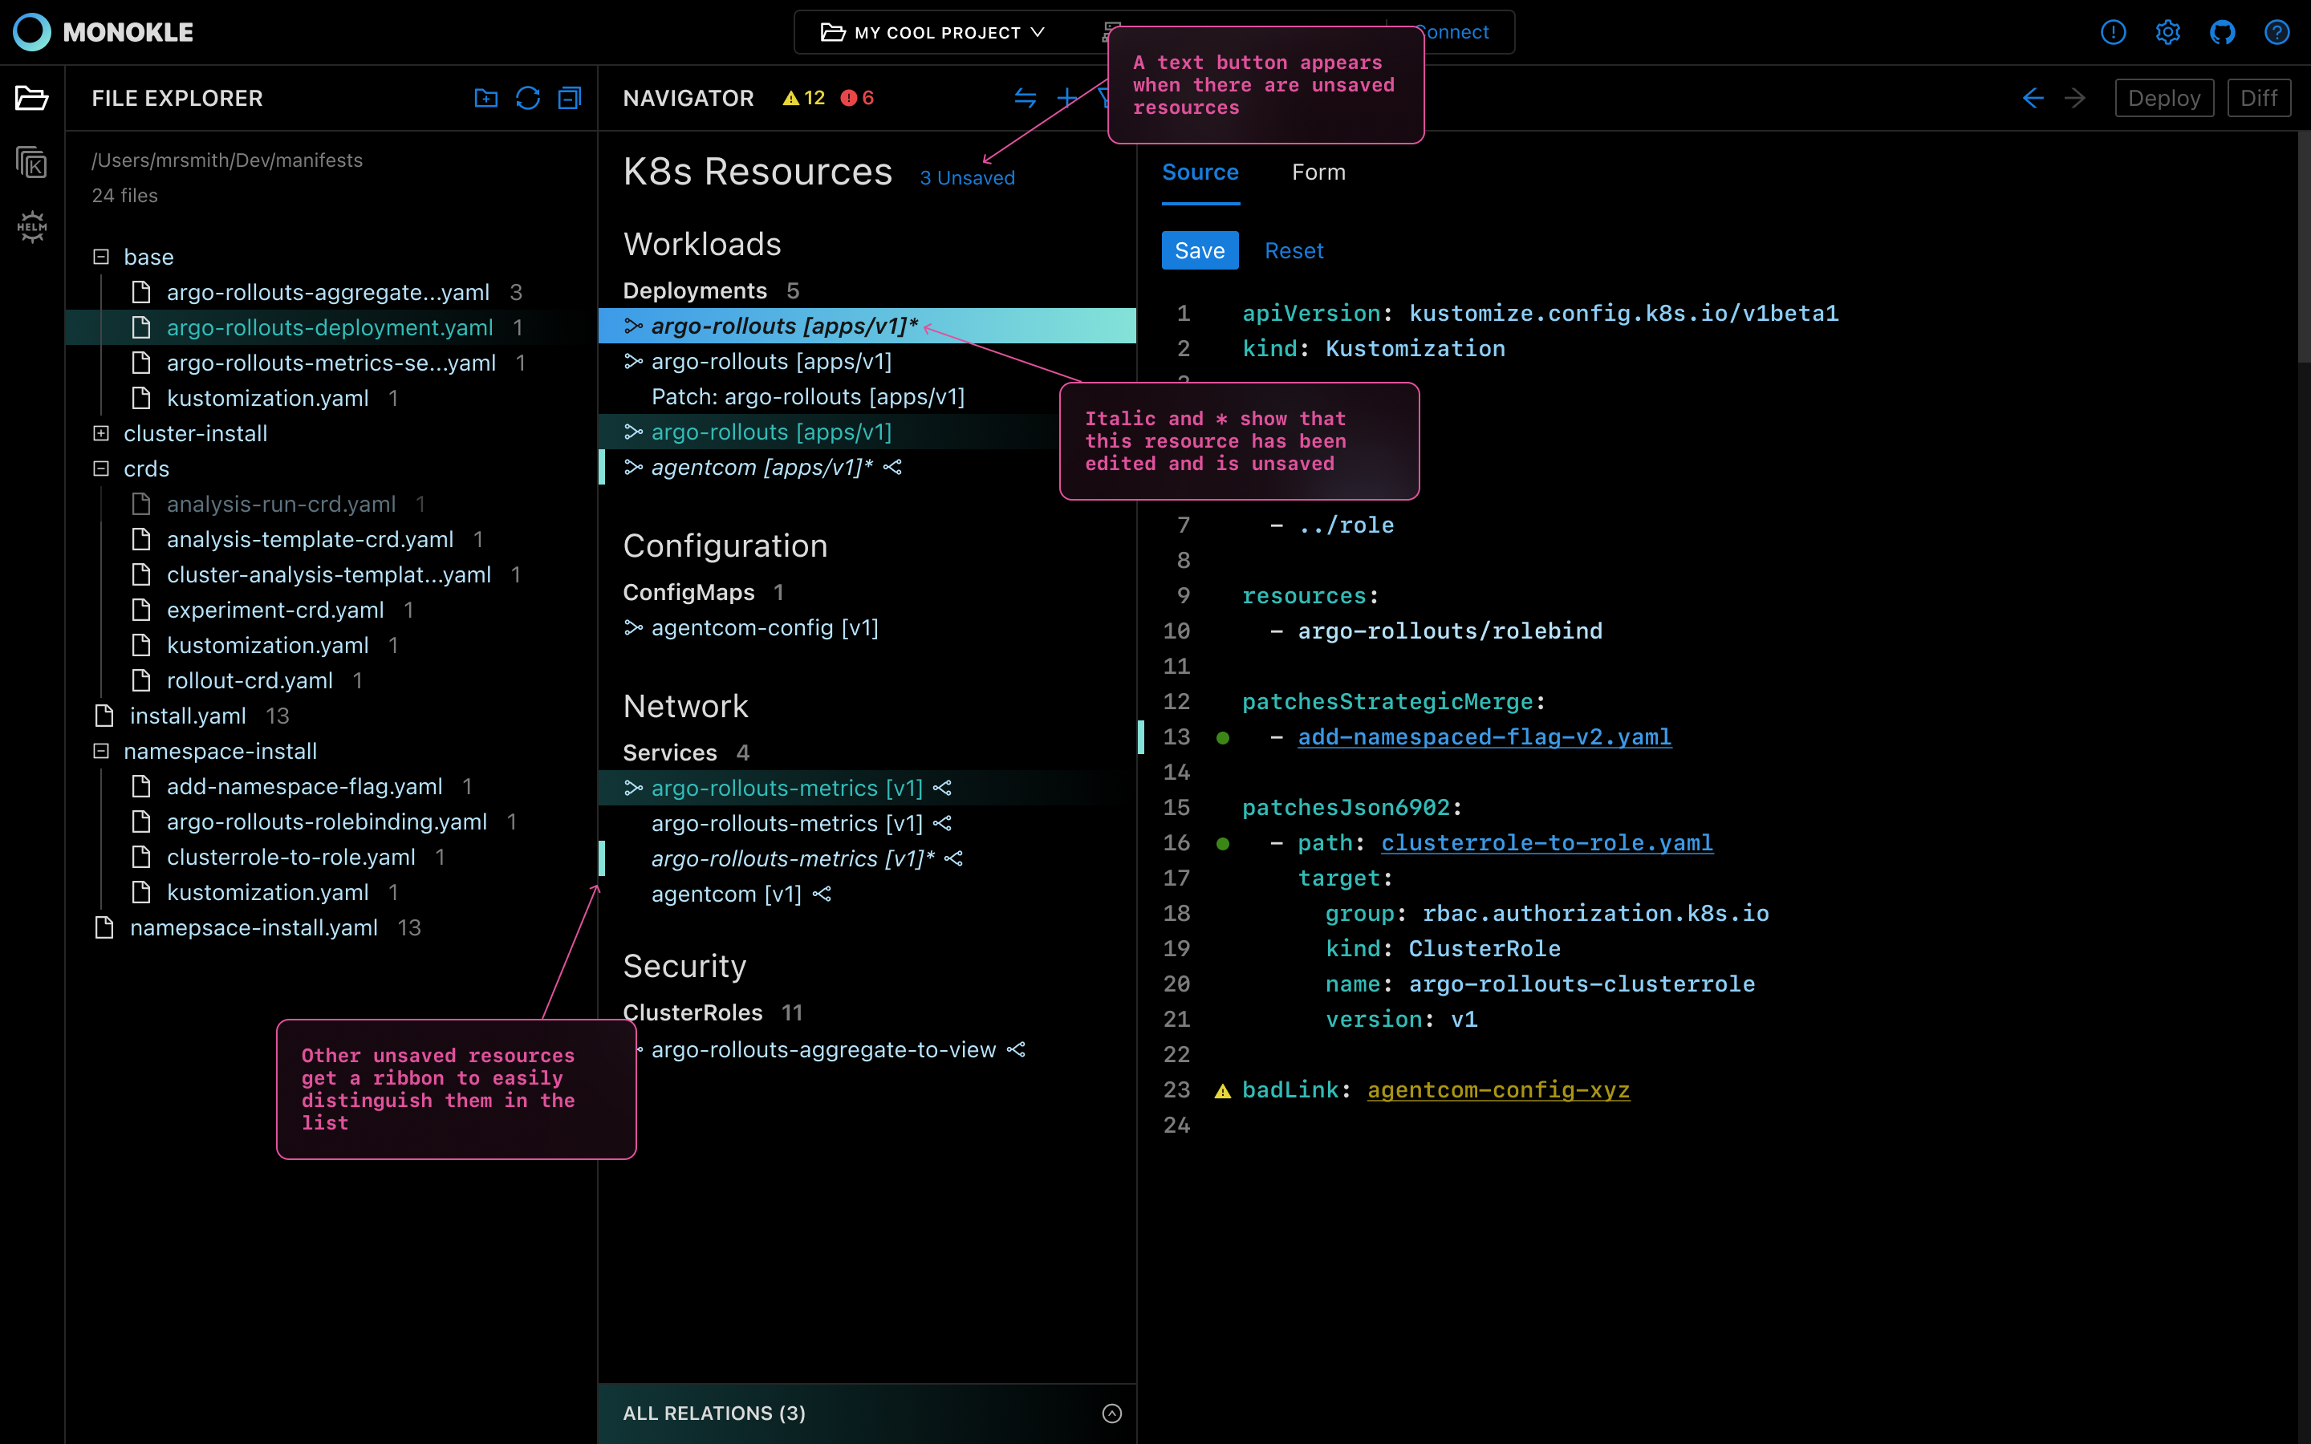Image resolution: width=2311 pixels, height=1444 pixels.
Task: Create a new folder in File Explorer
Action: (x=486, y=97)
